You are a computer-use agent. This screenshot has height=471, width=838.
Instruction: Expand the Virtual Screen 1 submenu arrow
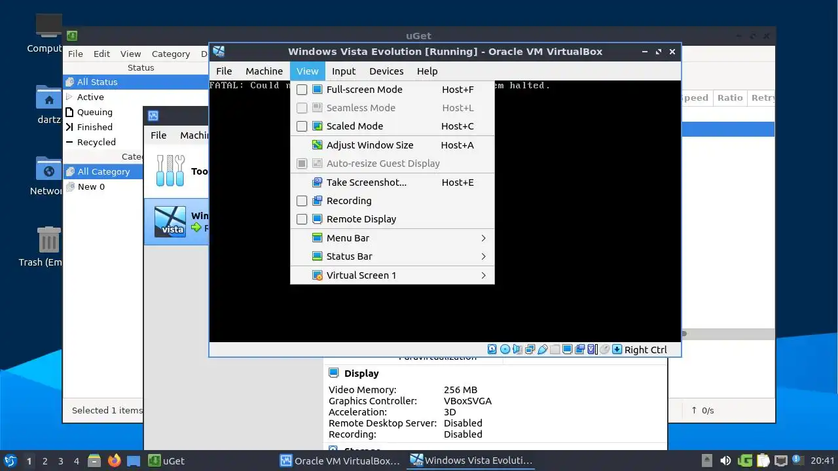[x=483, y=275]
